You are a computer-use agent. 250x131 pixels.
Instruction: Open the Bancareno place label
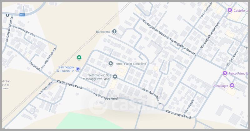pyautogui.click(x=103, y=32)
